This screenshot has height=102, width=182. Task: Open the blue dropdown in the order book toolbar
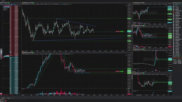(15, 5)
